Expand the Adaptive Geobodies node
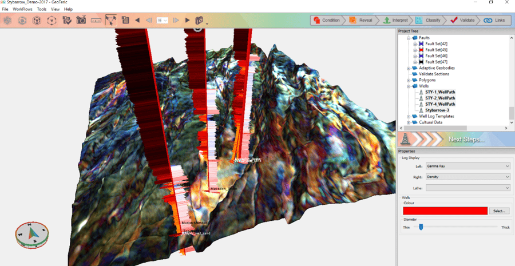 click(x=409, y=68)
